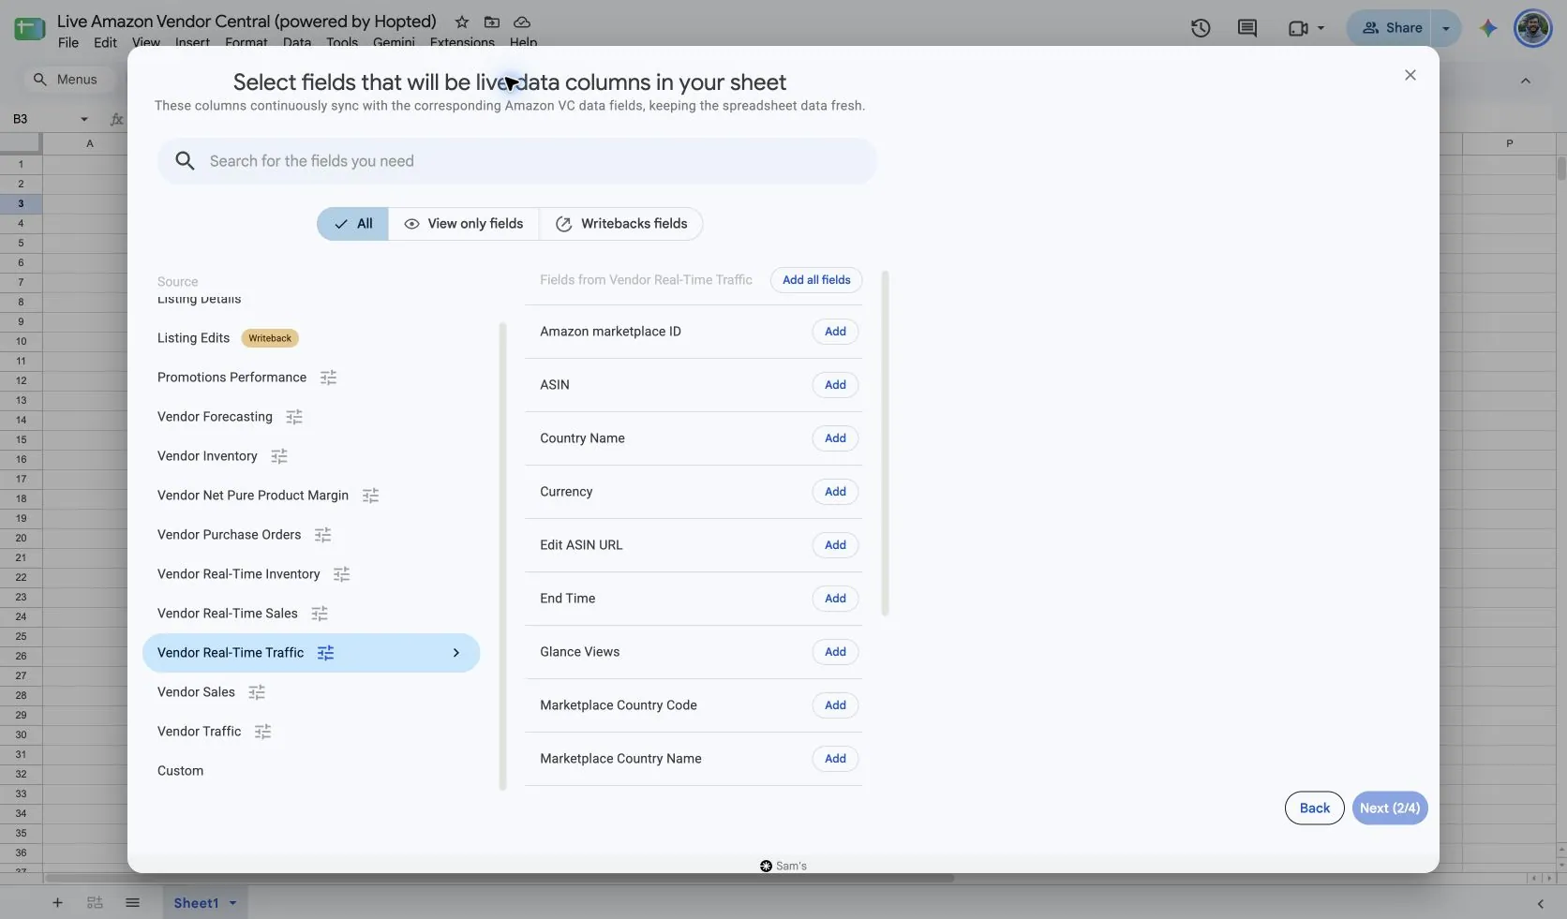Select the Custom source
Screen dimensions: 1567x919
point(180,771)
